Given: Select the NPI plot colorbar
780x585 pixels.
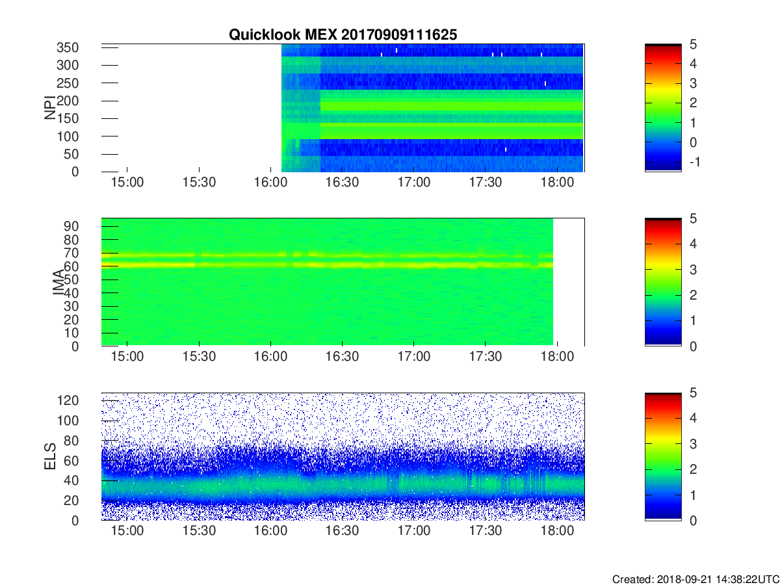Looking at the screenshot, I should click(663, 107).
